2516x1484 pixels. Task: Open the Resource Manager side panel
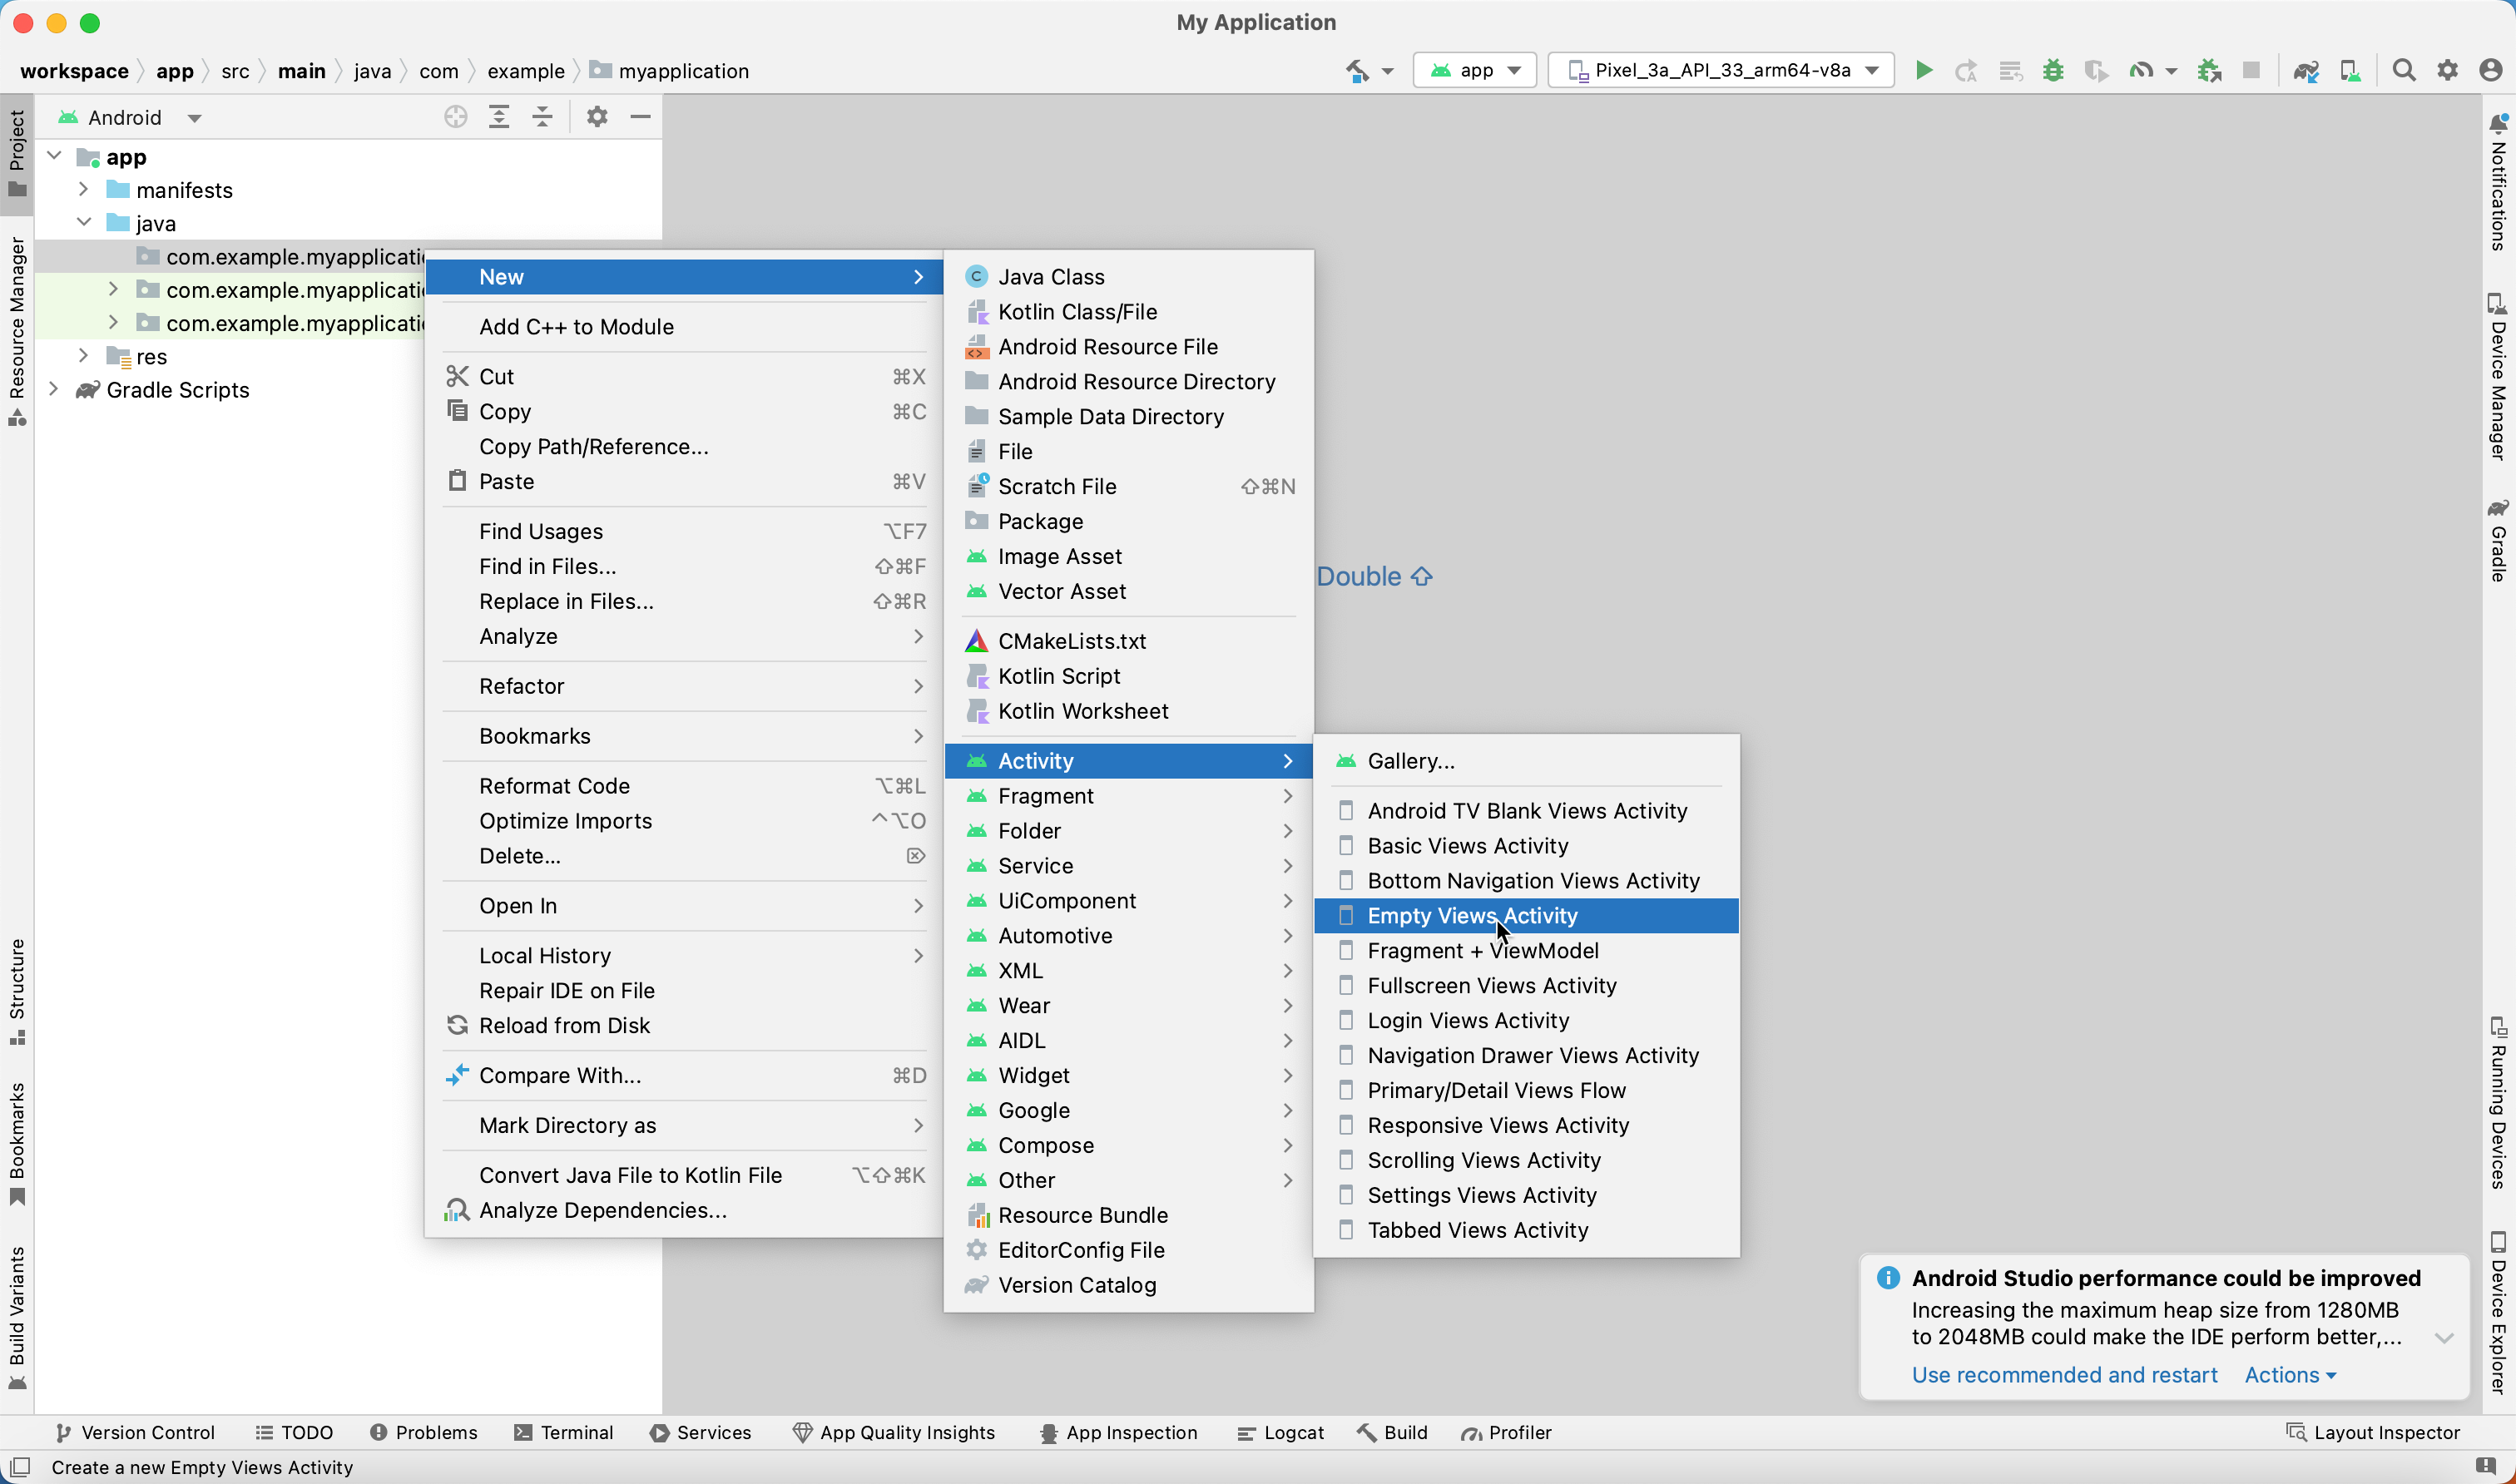[17, 332]
